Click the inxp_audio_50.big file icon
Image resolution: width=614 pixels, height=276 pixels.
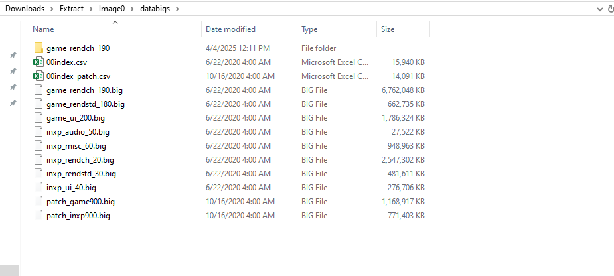[x=38, y=132]
